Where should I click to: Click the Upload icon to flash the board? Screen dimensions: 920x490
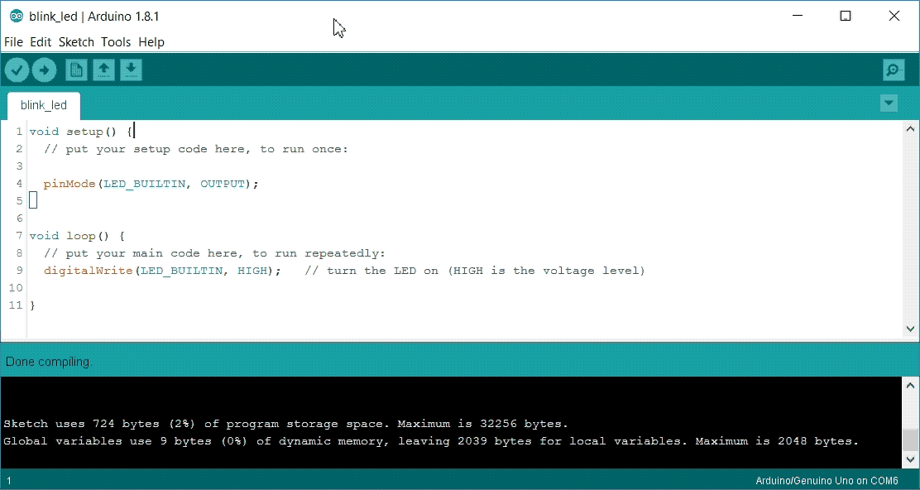[x=44, y=70]
